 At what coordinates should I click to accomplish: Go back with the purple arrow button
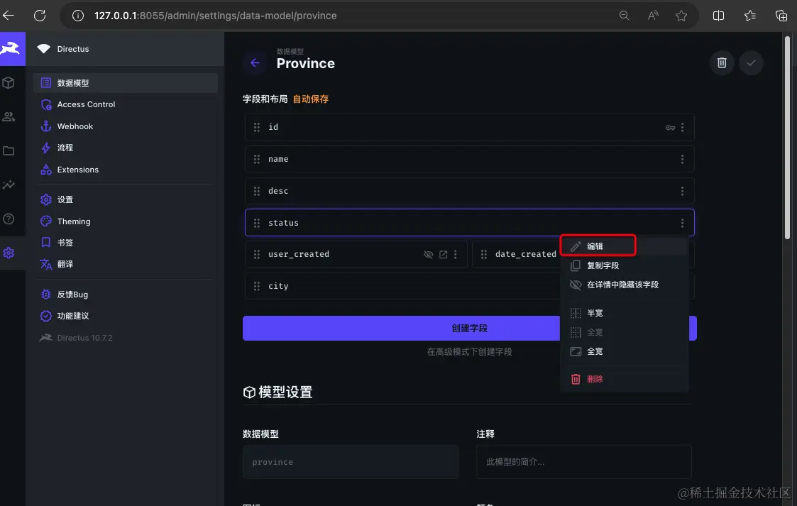point(255,63)
